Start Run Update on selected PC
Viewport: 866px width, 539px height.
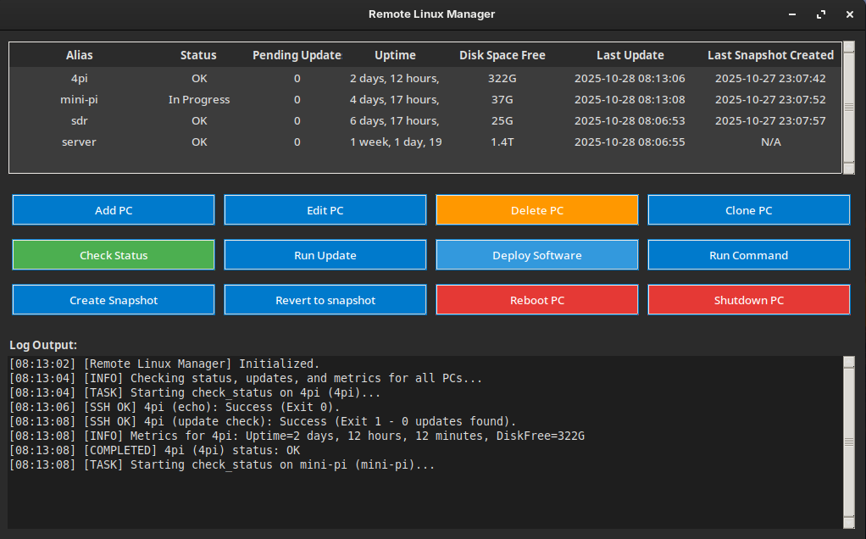coord(325,255)
